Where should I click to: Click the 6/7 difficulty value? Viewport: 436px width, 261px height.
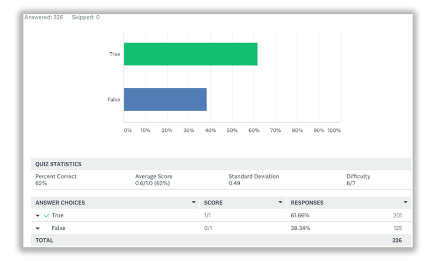click(x=350, y=183)
